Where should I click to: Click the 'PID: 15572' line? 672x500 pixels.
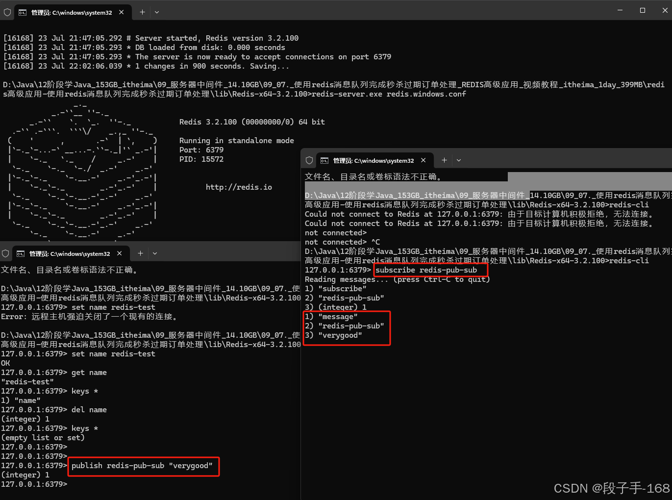201,159
